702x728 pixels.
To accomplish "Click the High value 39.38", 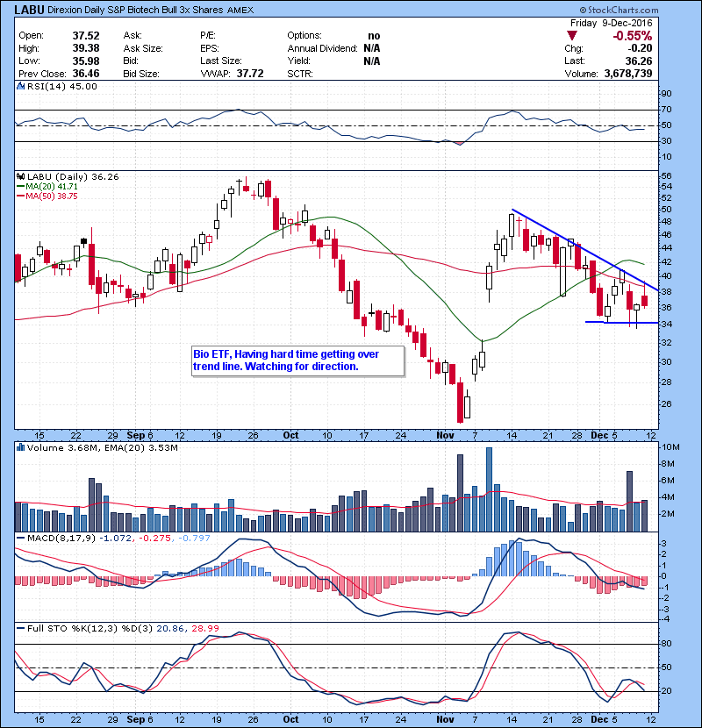I will pyautogui.click(x=86, y=48).
